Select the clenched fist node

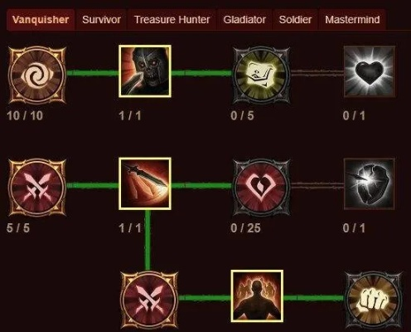pos(373,300)
